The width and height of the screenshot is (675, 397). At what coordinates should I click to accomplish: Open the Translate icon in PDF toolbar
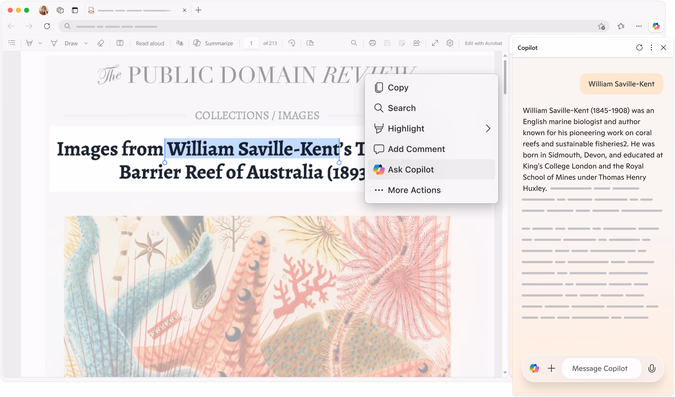pyautogui.click(x=180, y=43)
